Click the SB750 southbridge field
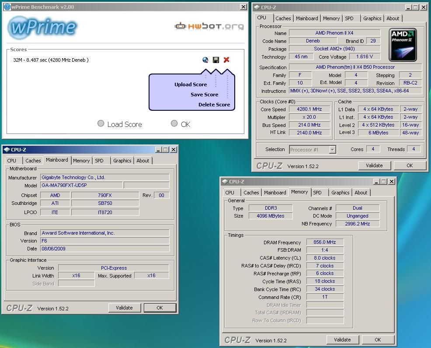This screenshot has width=431, height=348. tap(105, 203)
